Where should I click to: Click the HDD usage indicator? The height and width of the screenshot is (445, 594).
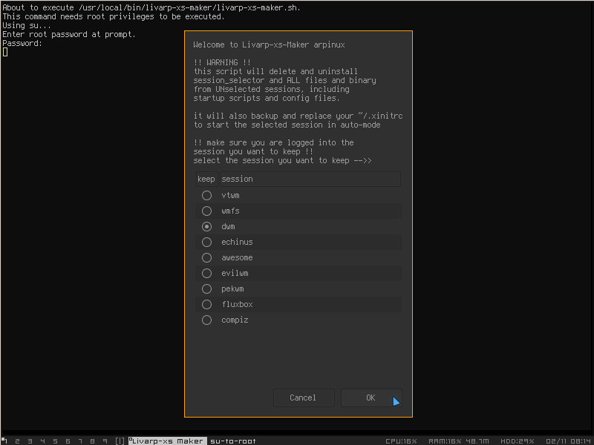point(517,441)
